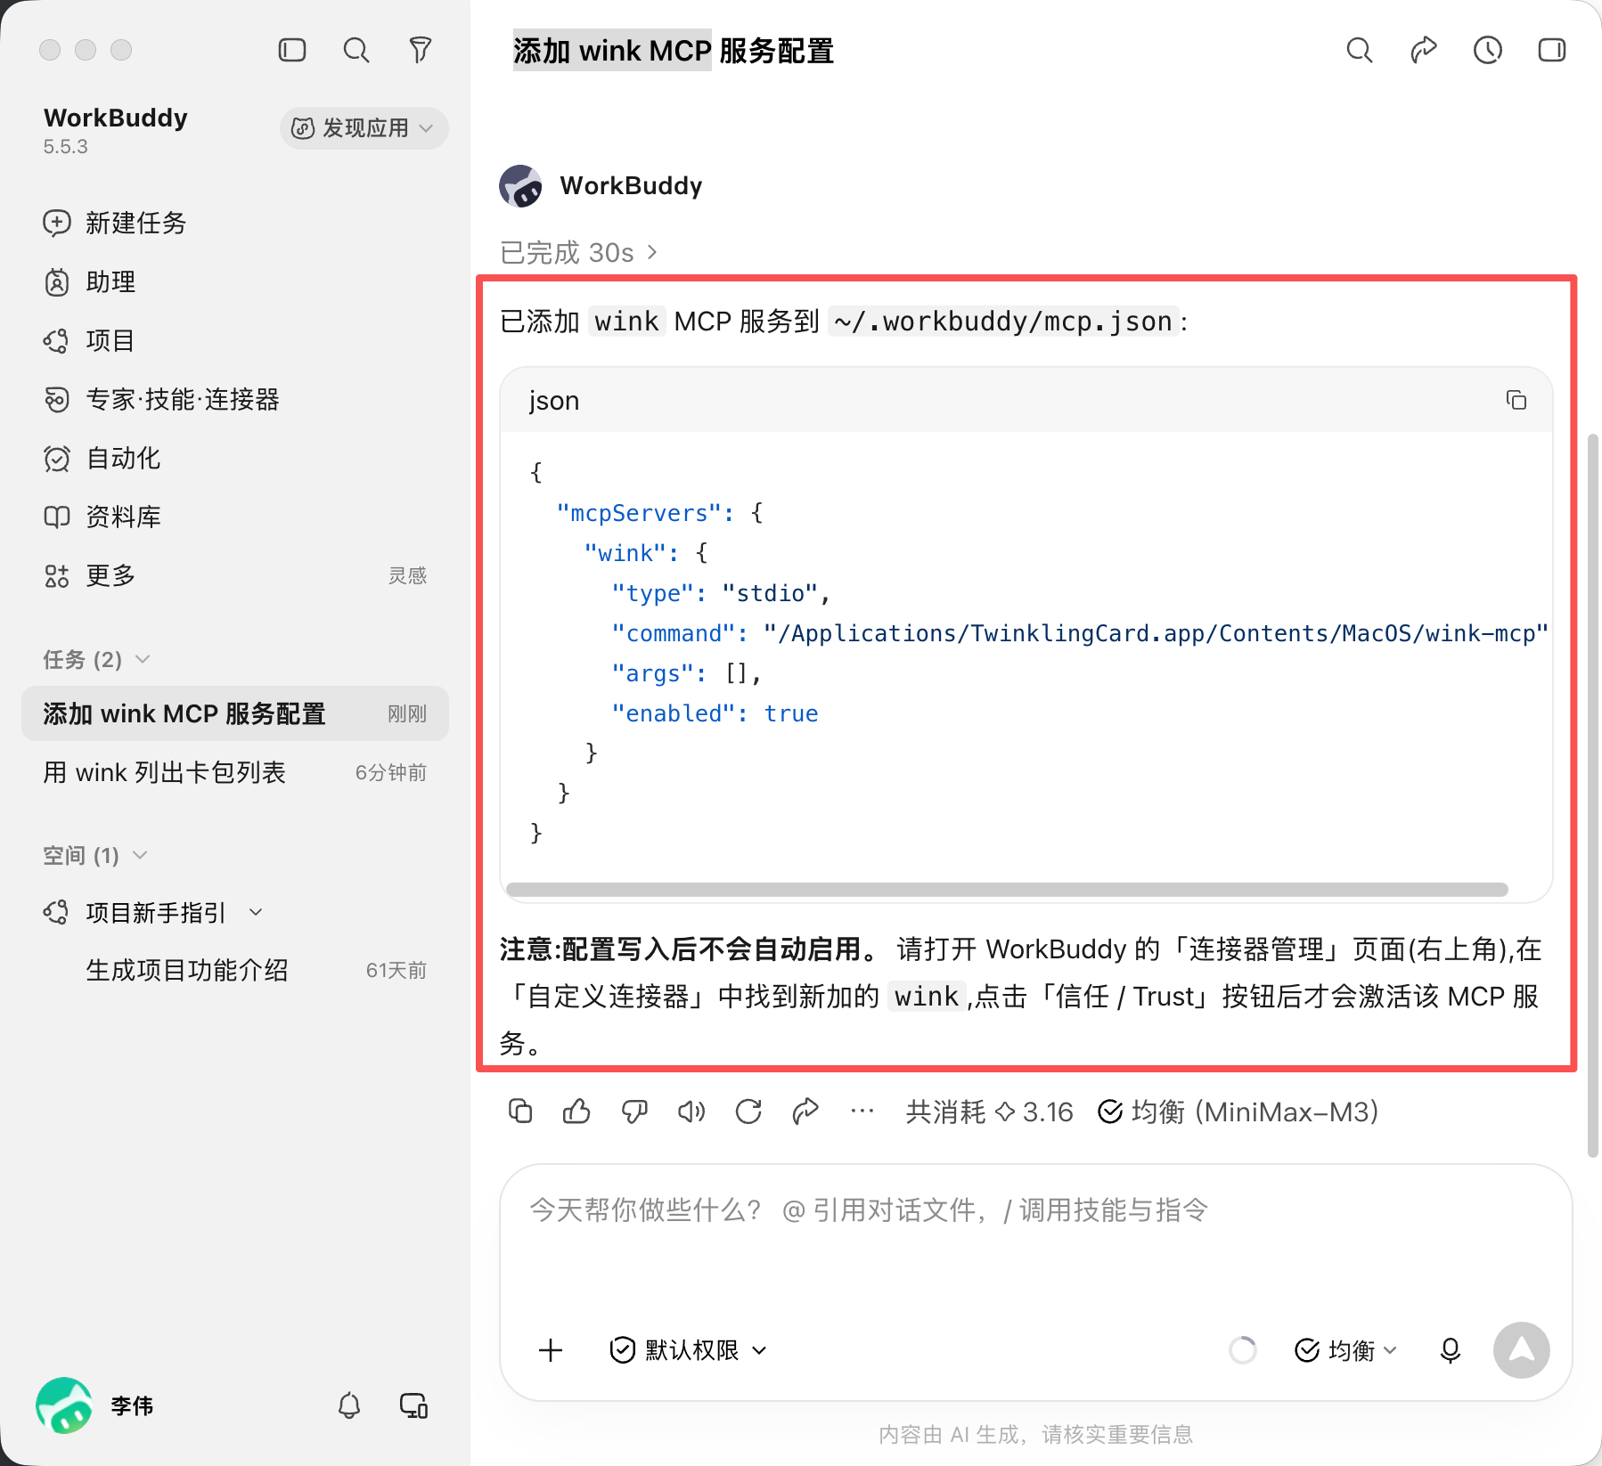Toggle right side panel icon in header
Viewport: 1602px width, 1466px height.
coord(1552,50)
